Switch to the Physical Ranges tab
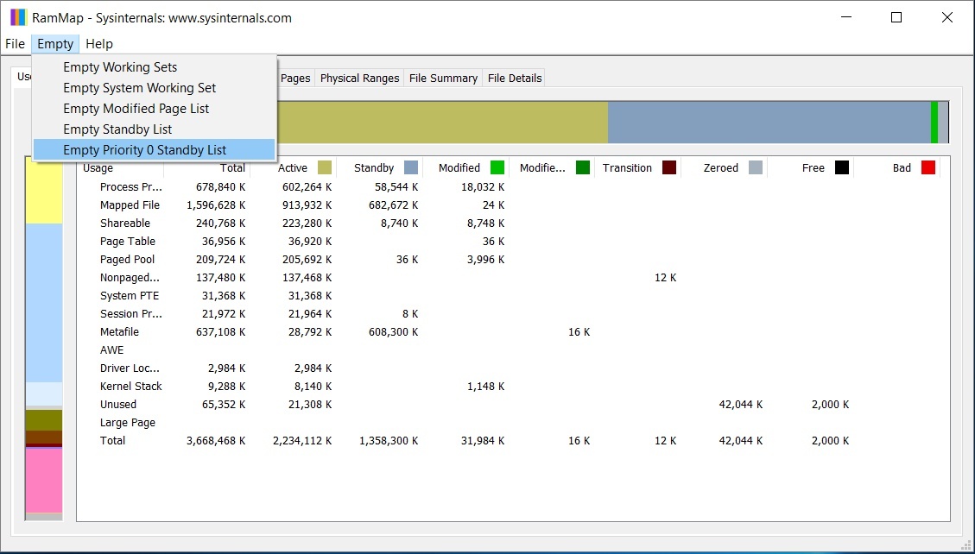 click(359, 79)
